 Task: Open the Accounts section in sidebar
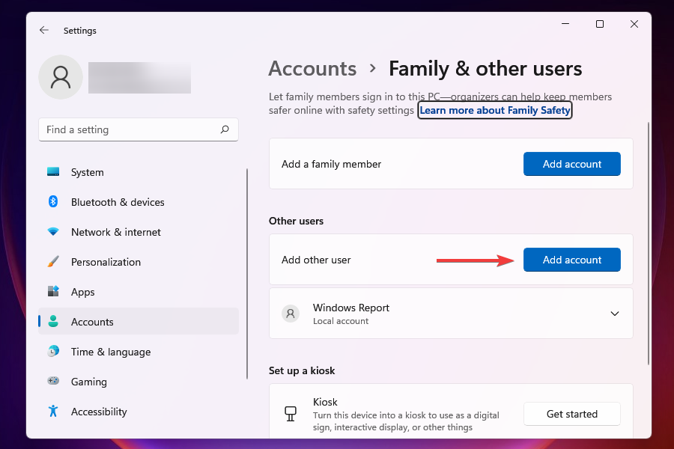[92, 322]
